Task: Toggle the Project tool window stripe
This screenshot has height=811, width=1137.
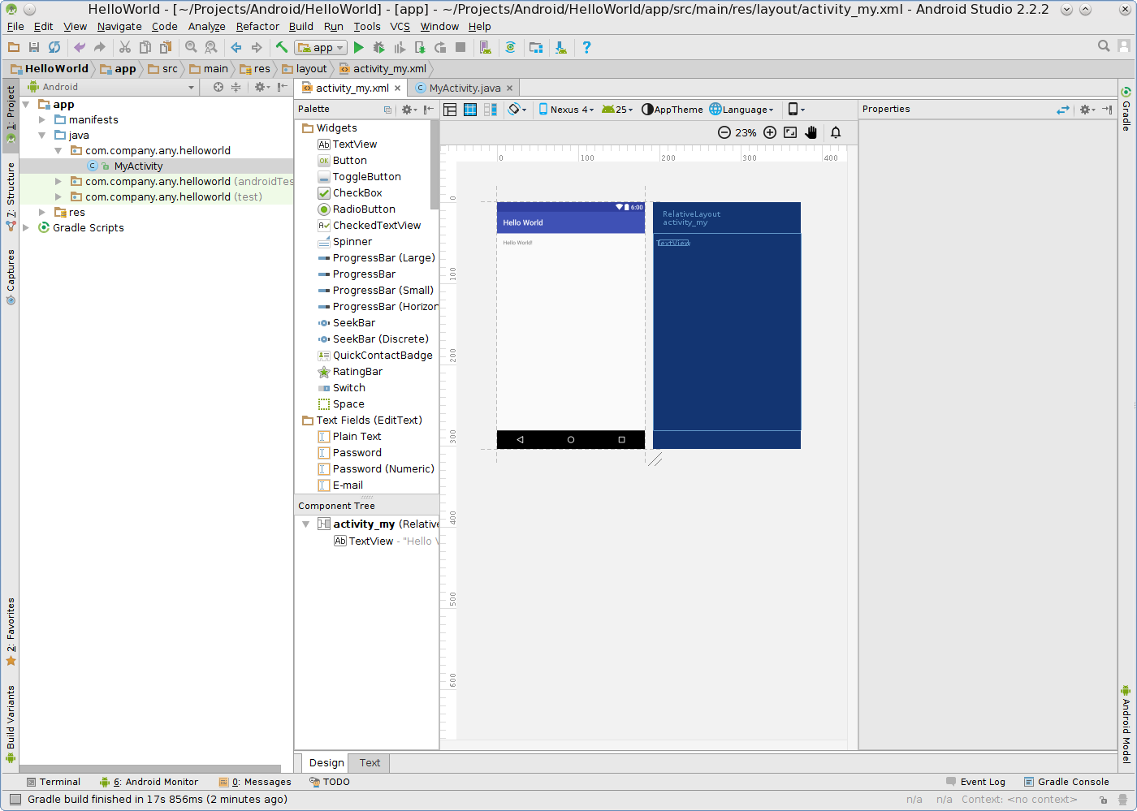Action: tap(11, 114)
